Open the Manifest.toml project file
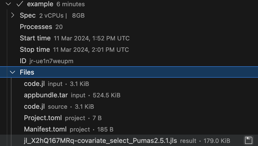Screen dimensions: 258x146 45,129
